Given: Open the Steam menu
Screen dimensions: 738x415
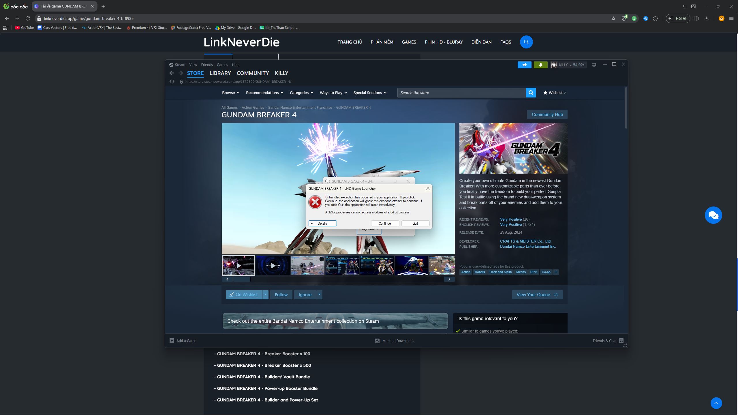Looking at the screenshot, I should [x=180, y=65].
